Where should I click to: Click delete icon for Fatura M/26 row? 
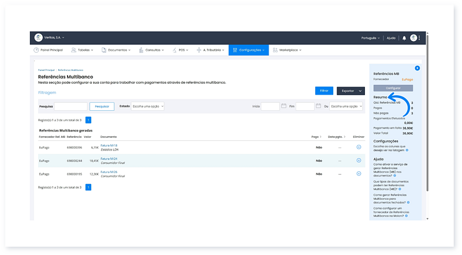(x=359, y=174)
